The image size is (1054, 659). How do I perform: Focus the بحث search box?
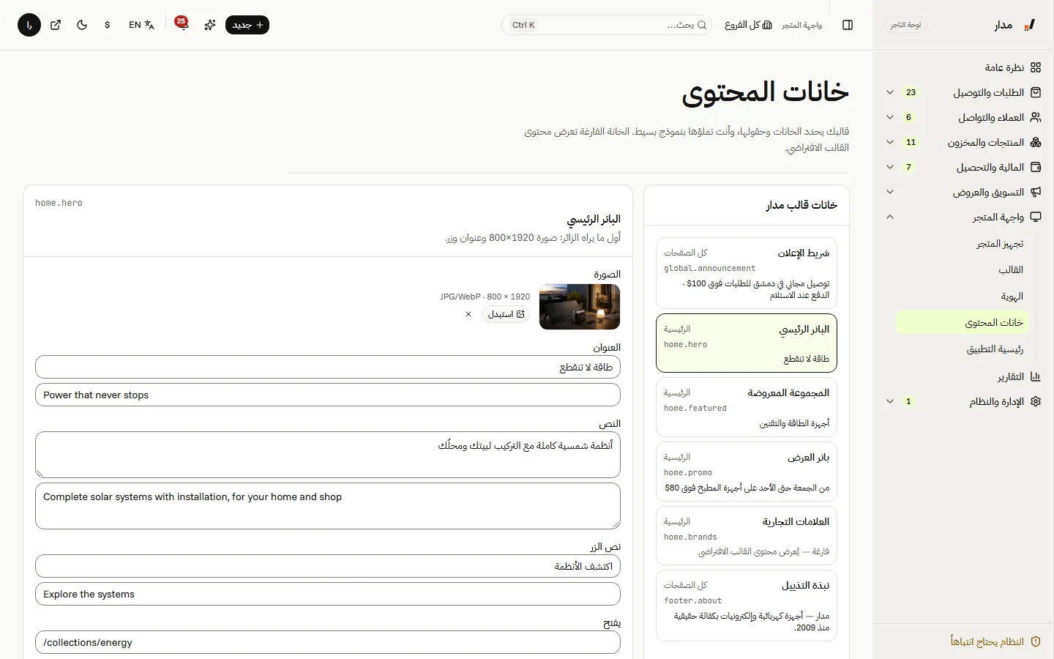point(607,25)
